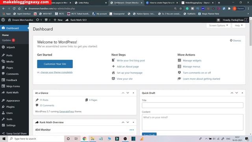Open the 11 Posts link
Screen dimensions: 252x142
44,100
